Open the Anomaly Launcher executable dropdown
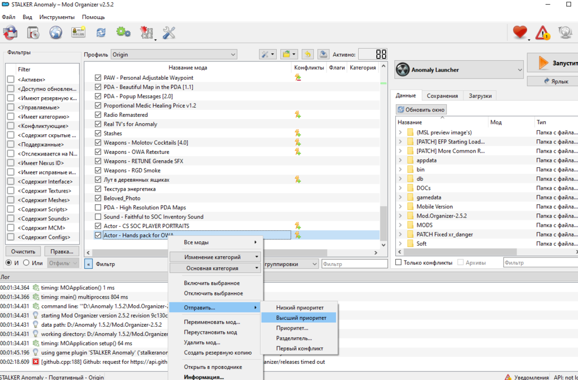578x380 pixels. [459, 70]
